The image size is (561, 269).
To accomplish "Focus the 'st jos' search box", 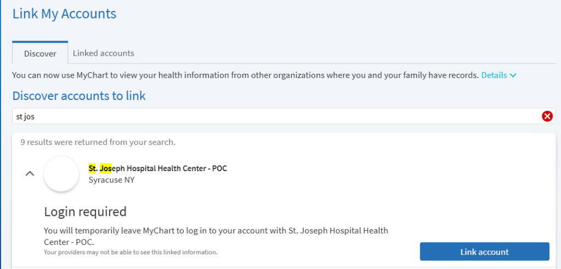I will [x=274, y=116].
